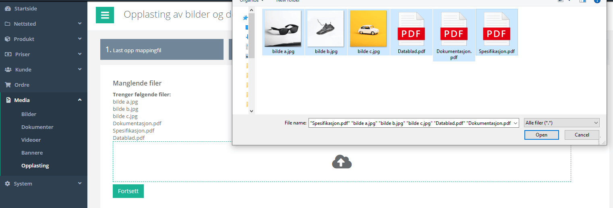Select the 'bilde c.jpg' car thumbnail
The width and height of the screenshot is (613, 208).
[368, 29]
